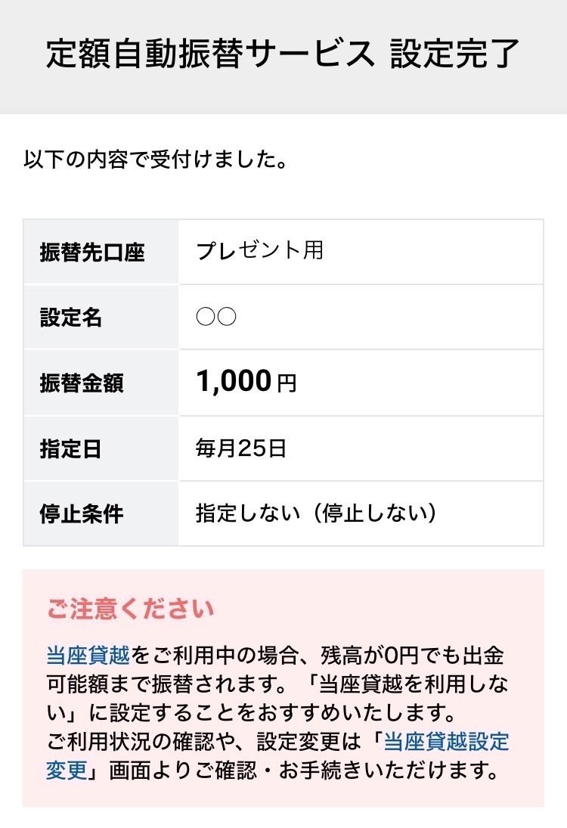Select the プレゼント用 account value
The width and height of the screenshot is (567, 828).
[260, 251]
